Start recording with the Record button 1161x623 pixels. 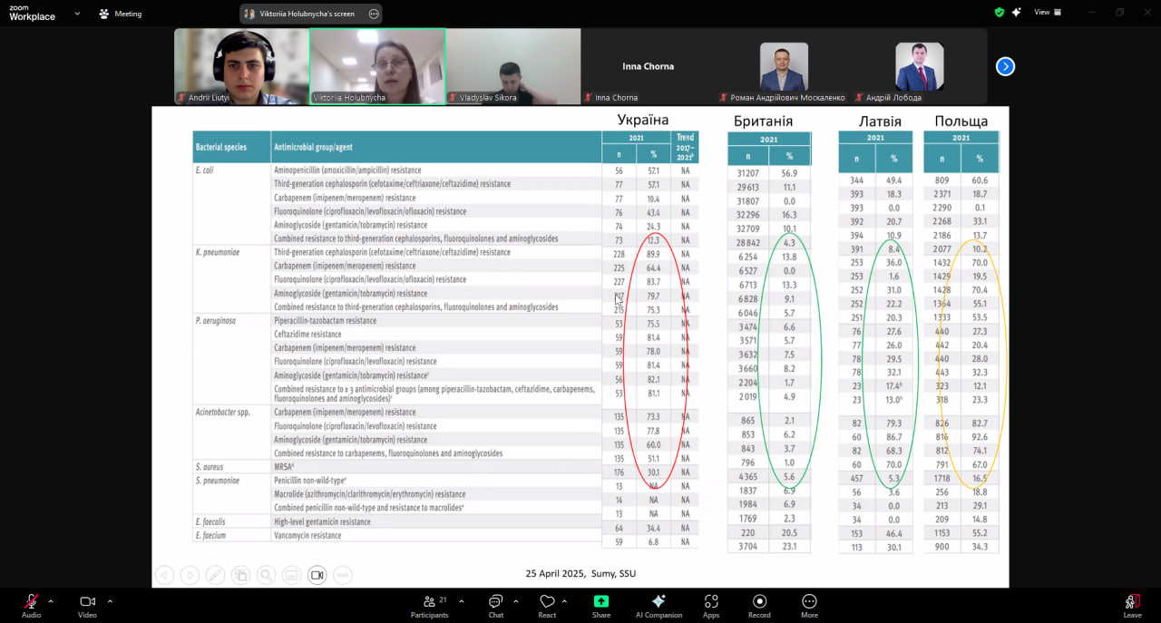tap(760, 605)
